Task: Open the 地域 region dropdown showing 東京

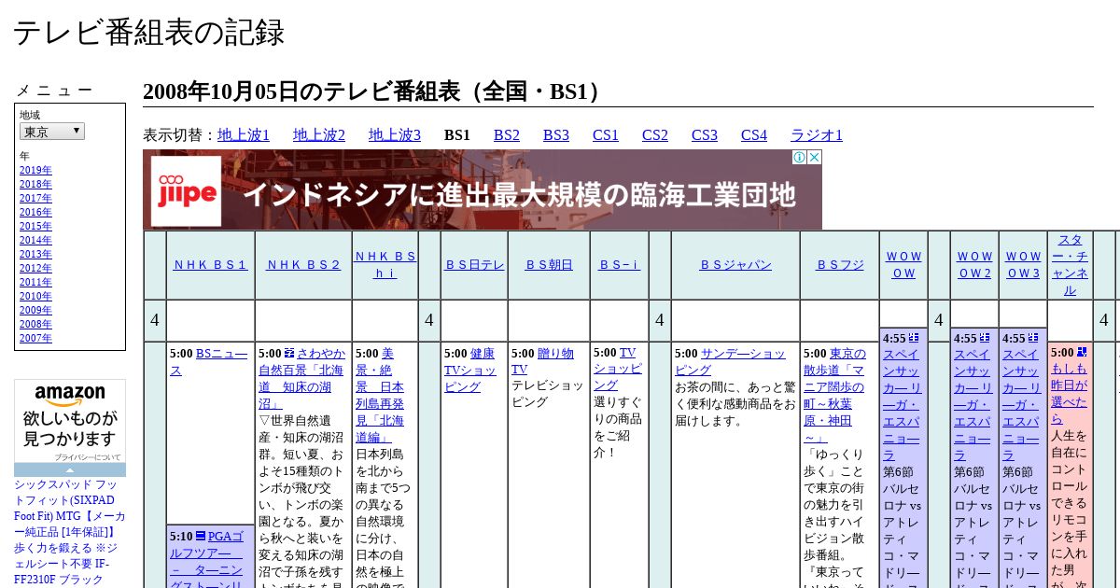Action: pos(52,132)
